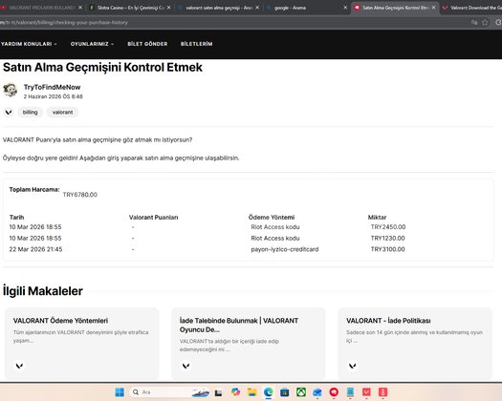Click the 'Miktar' column header
The height and width of the screenshot is (401, 502).
click(x=377, y=218)
